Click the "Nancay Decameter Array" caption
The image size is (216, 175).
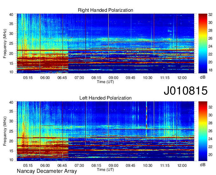47,171
